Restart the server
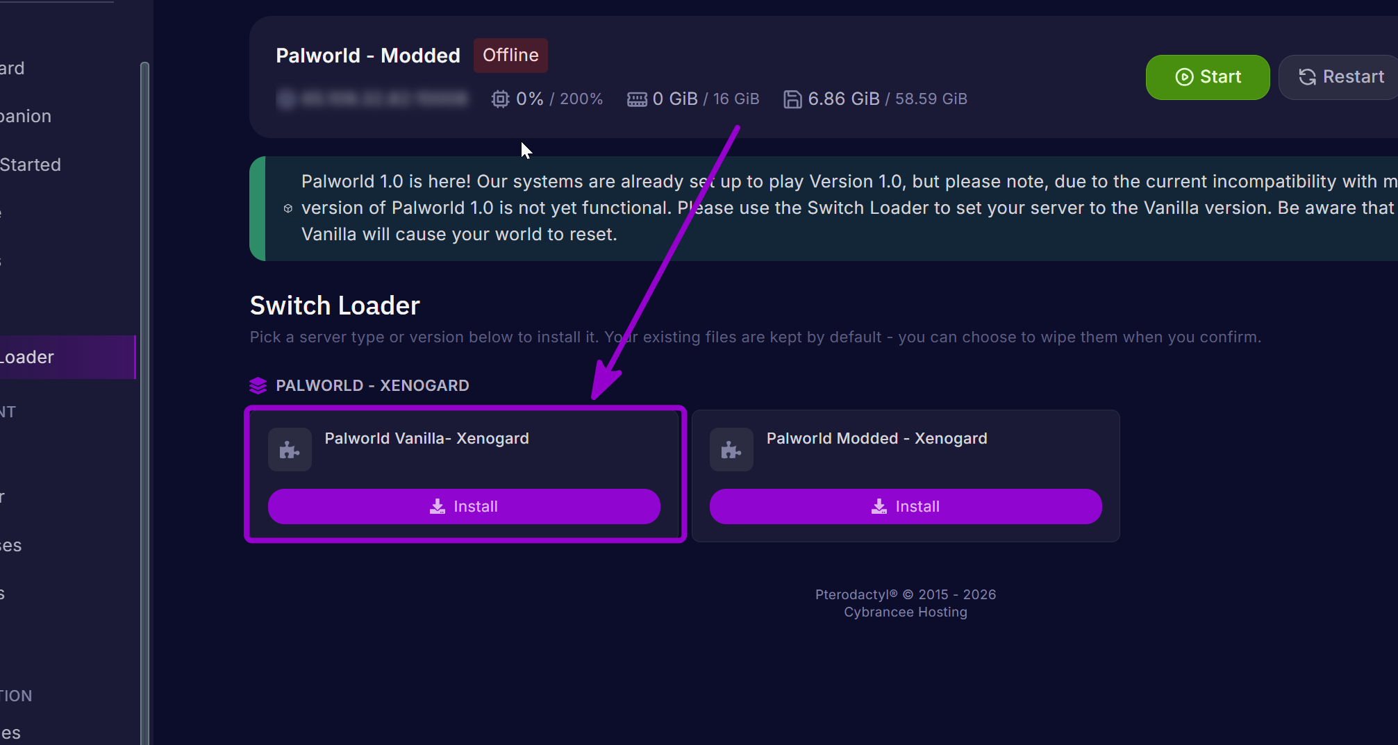Viewport: 1398px width, 745px height. coord(1340,77)
